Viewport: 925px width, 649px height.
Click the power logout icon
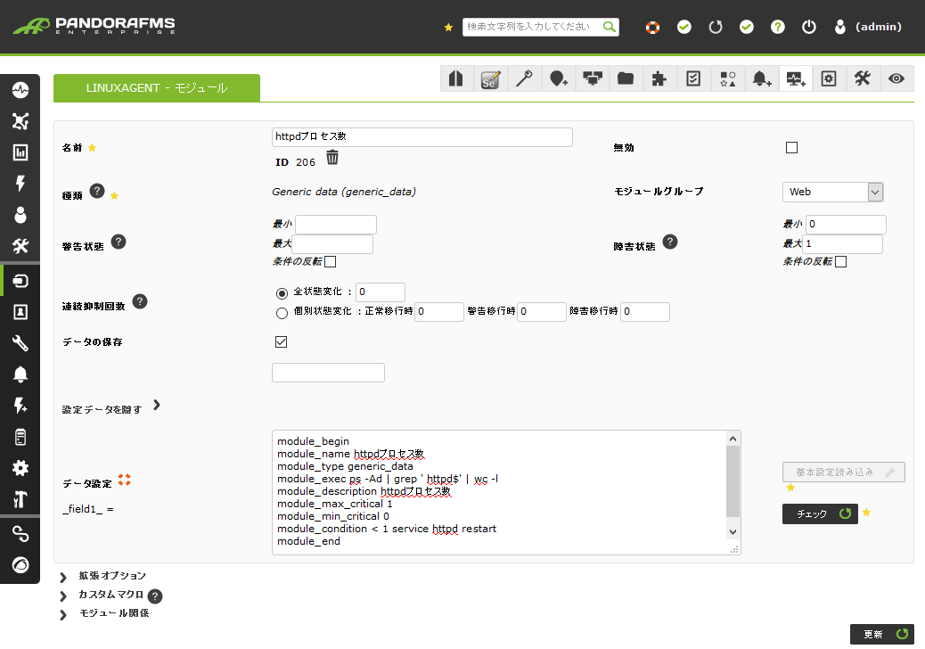(x=809, y=27)
